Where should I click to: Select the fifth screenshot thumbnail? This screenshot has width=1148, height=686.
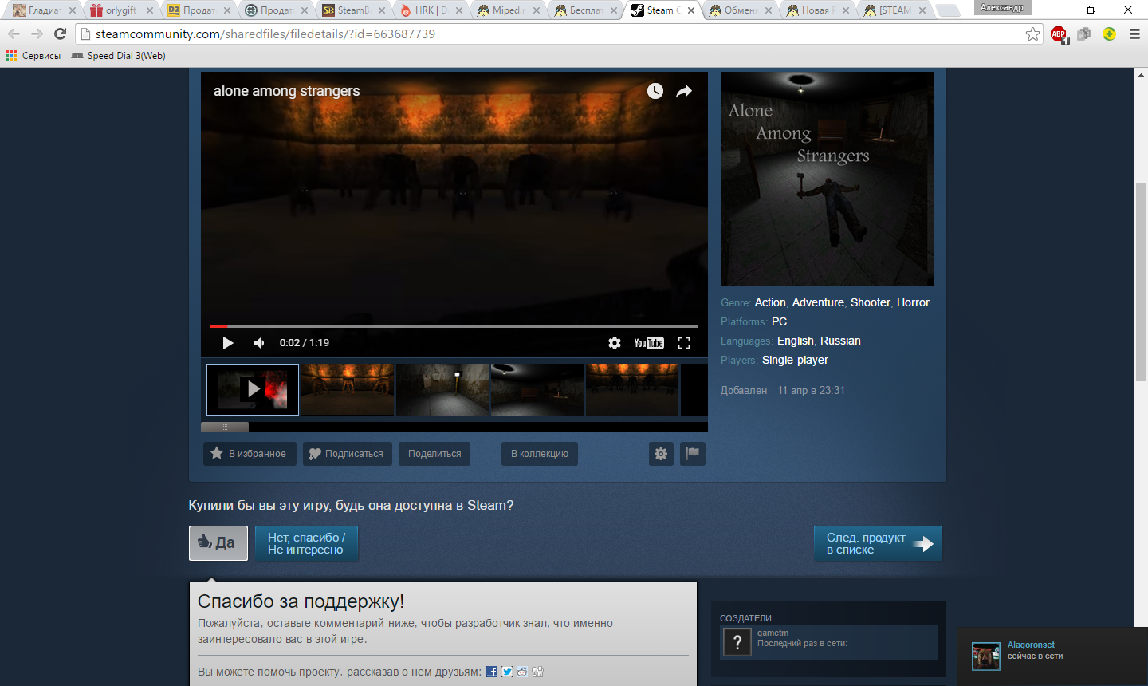632,389
